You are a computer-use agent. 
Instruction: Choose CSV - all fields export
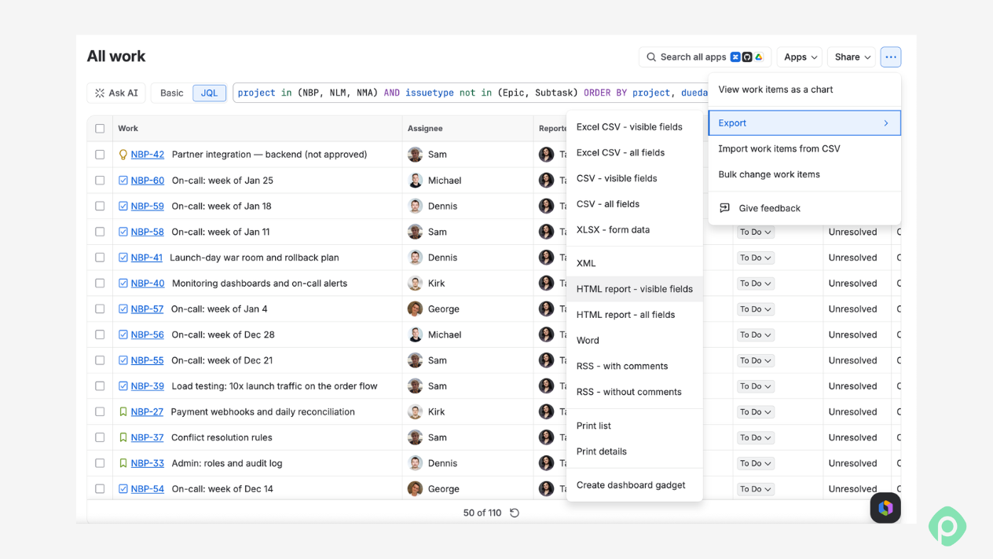pyautogui.click(x=635, y=204)
